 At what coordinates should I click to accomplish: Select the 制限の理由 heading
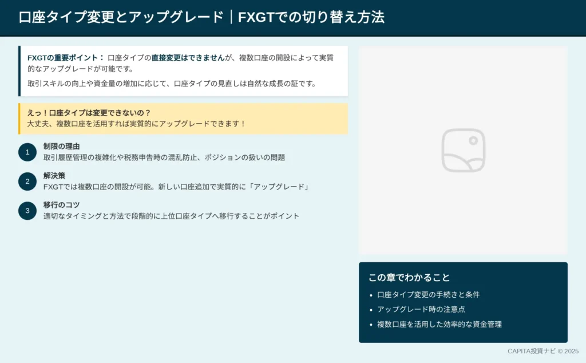61,147
